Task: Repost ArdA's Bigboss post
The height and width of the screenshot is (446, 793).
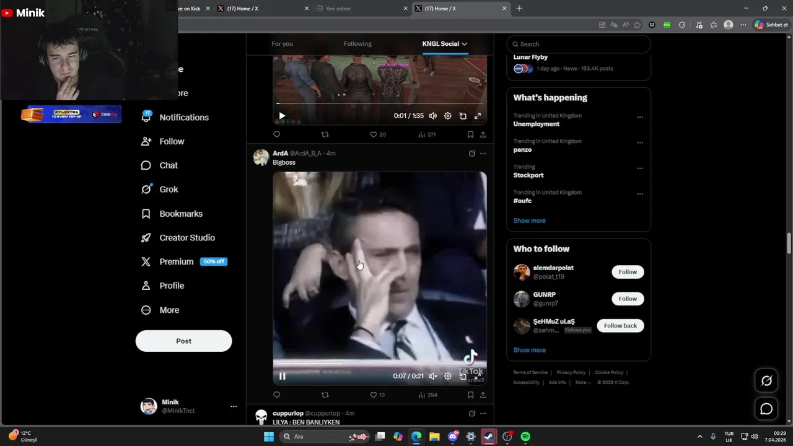Action: point(325,395)
